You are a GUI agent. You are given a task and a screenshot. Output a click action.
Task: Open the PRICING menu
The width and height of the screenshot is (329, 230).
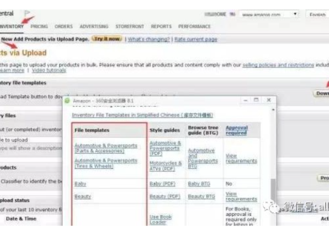(x=39, y=26)
